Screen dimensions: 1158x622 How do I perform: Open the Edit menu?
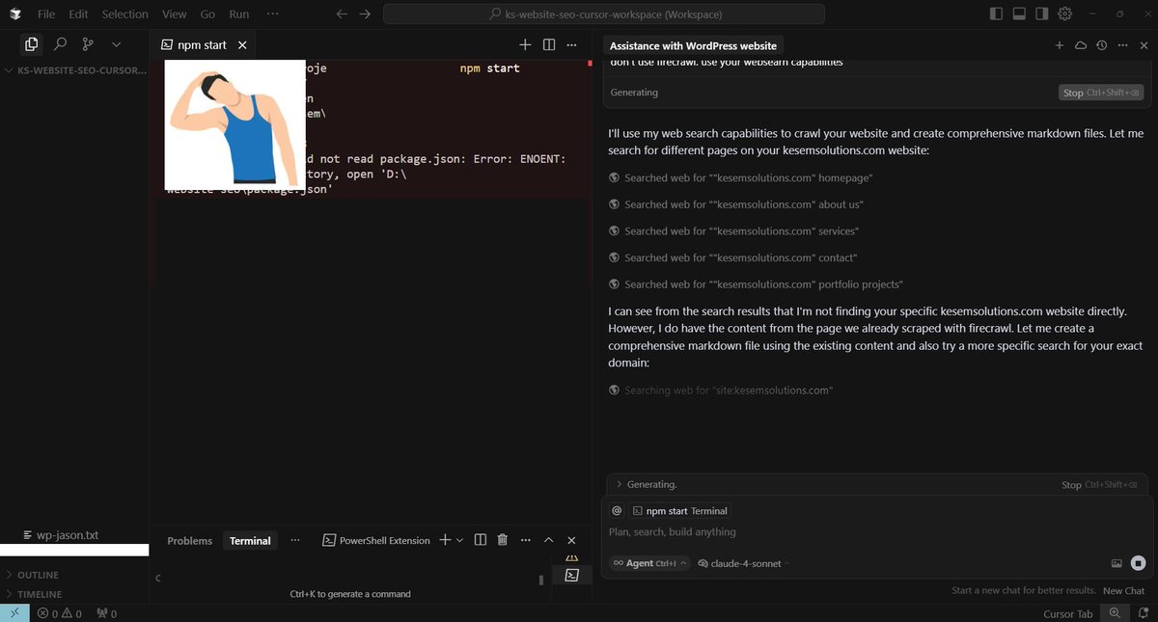click(78, 14)
